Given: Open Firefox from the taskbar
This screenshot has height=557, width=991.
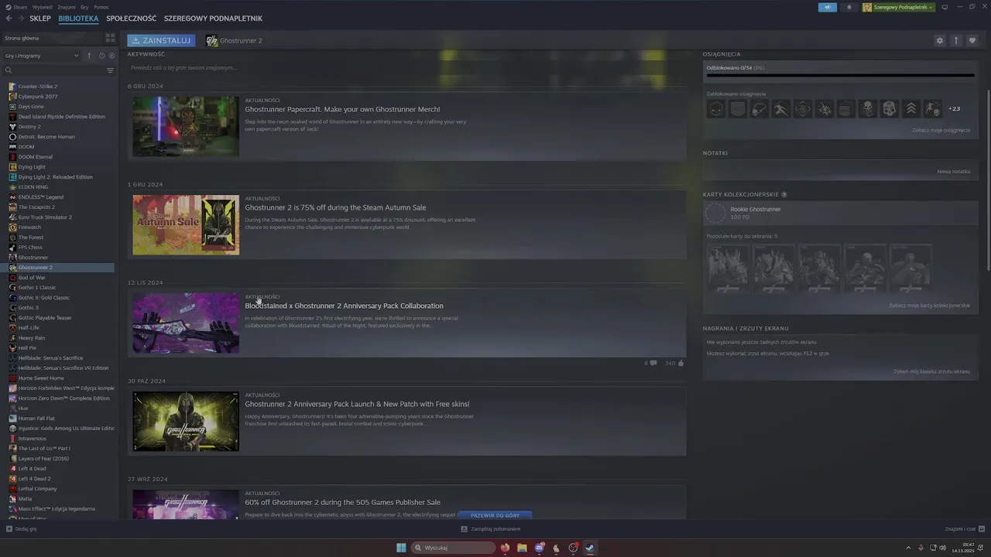Looking at the screenshot, I should [505, 548].
